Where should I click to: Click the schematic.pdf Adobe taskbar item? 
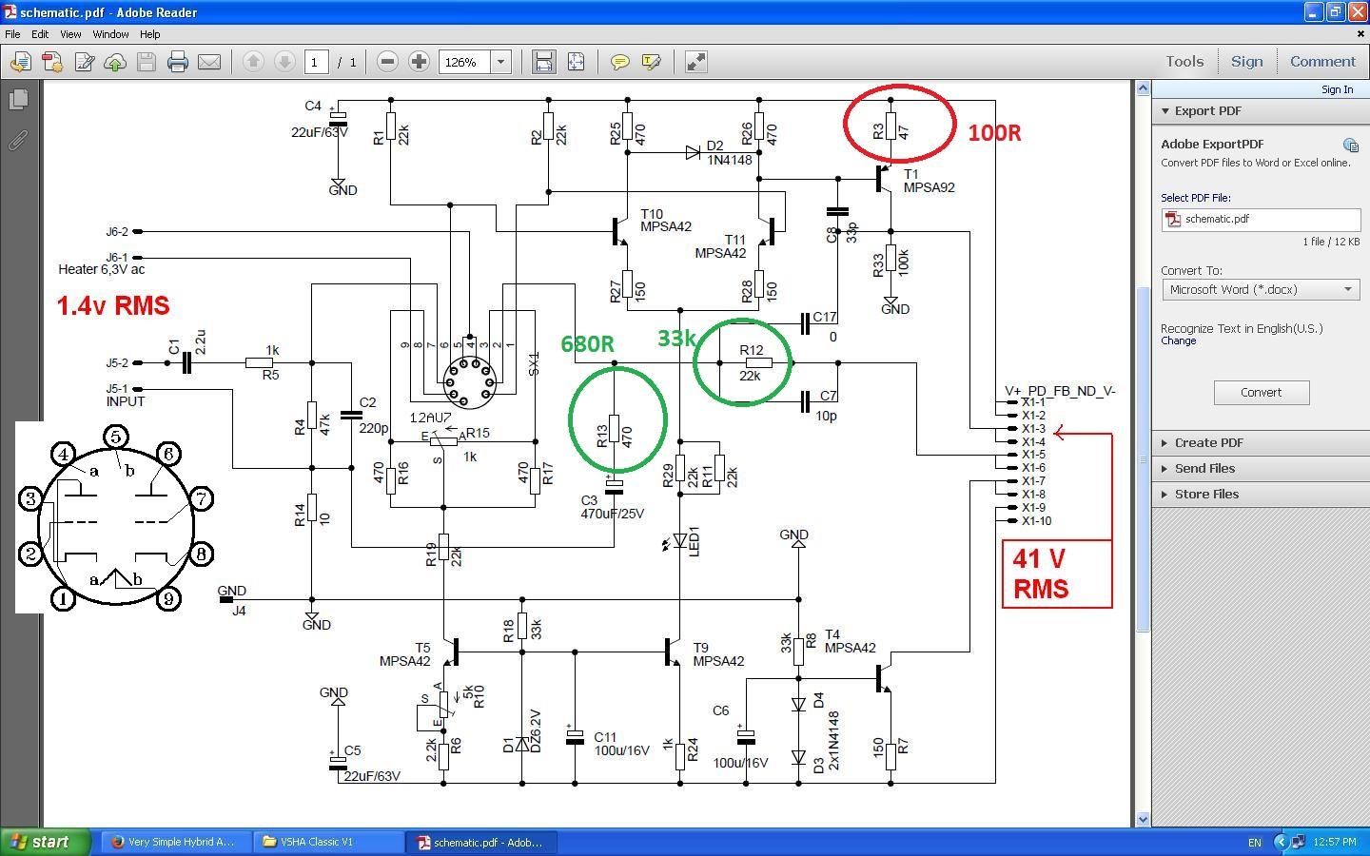tap(481, 842)
